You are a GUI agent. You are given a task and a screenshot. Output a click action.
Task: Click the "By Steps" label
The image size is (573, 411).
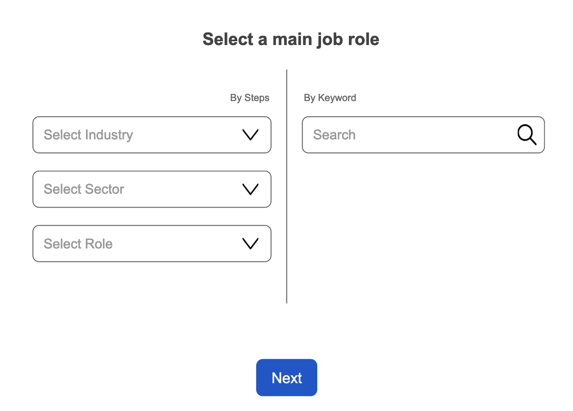[249, 98]
